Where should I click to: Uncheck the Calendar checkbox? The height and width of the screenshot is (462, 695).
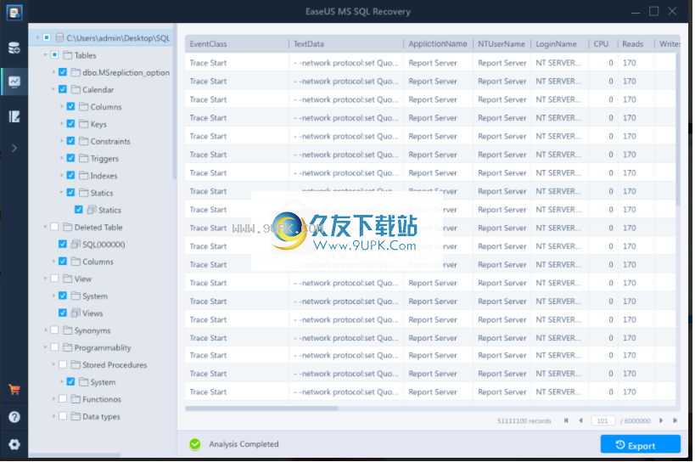(x=63, y=89)
